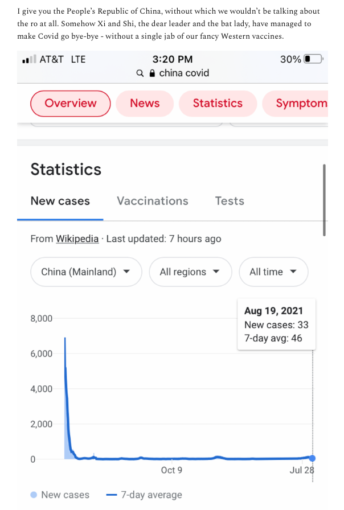Click the 7-day average legend line

tap(112, 495)
